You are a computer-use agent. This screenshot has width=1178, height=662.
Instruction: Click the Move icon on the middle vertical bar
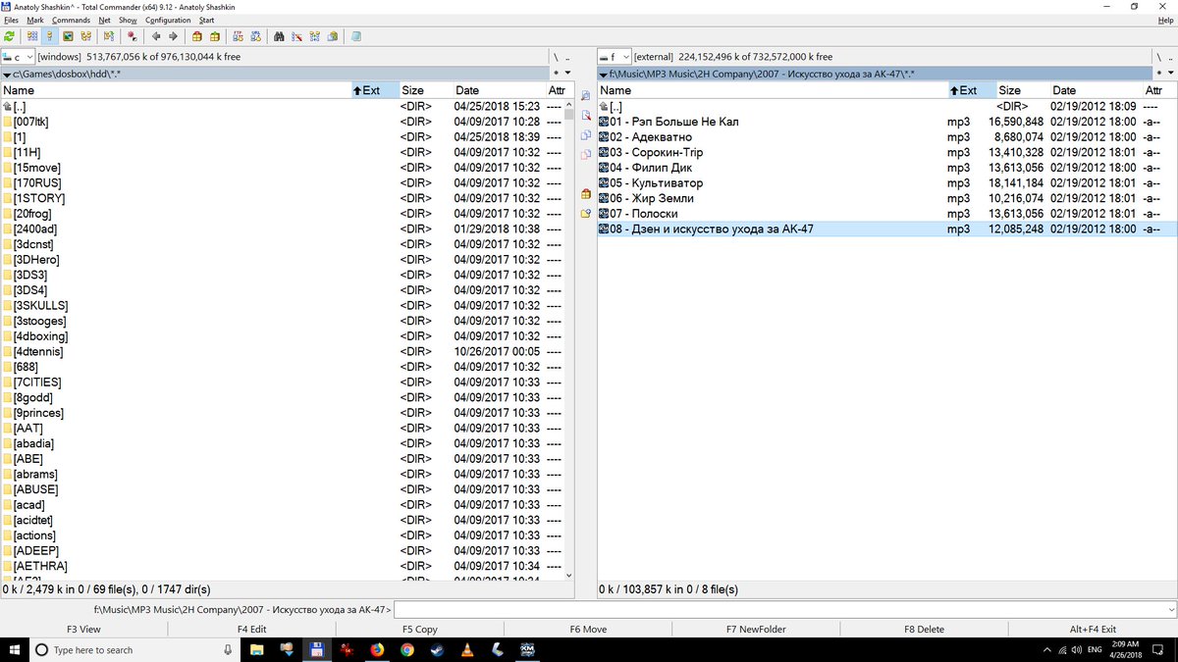coord(586,155)
